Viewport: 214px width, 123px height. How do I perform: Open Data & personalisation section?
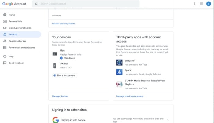tap(20, 28)
